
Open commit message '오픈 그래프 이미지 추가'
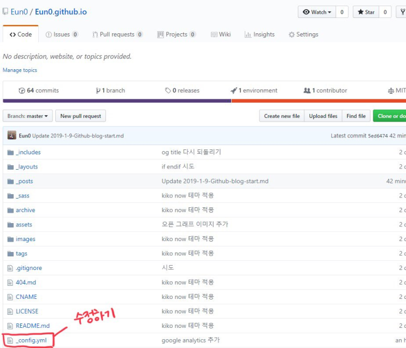pyautogui.click(x=195, y=224)
